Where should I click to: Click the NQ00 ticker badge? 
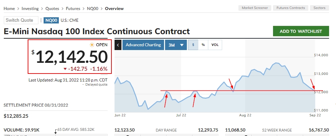point(51,20)
